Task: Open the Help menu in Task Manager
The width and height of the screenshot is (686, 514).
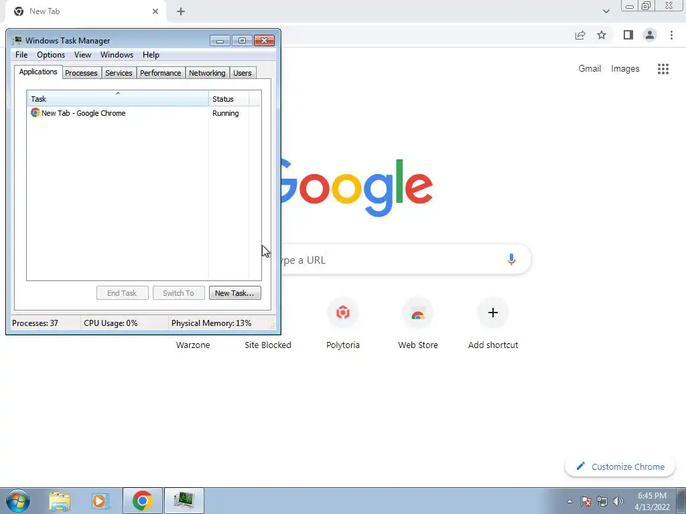Action: pyautogui.click(x=151, y=55)
